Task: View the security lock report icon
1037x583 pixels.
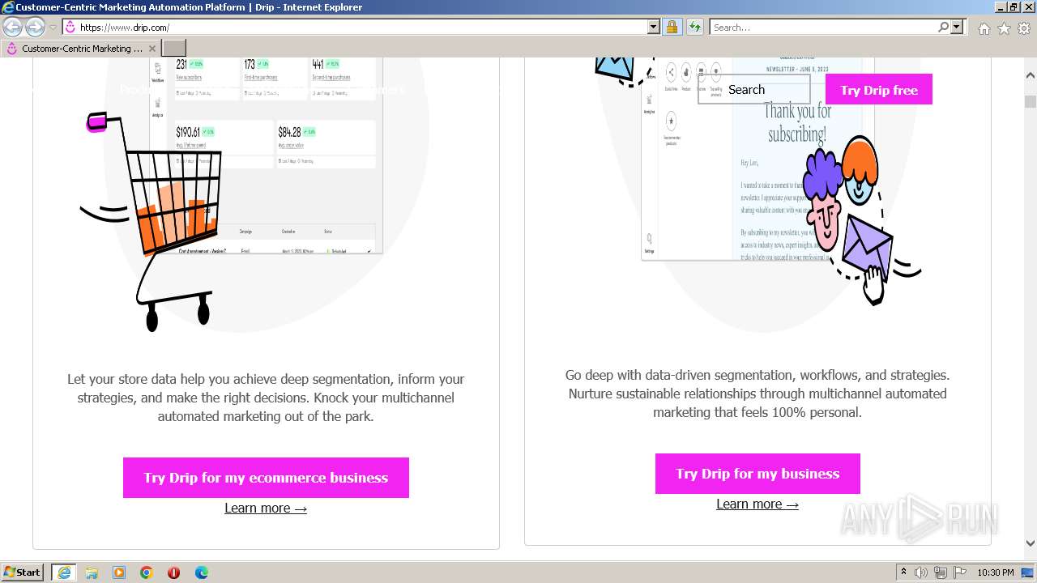Action: [x=672, y=28]
